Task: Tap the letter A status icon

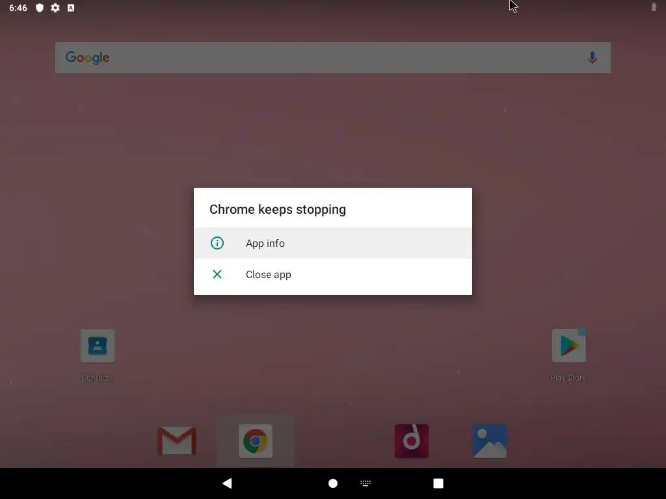Action: pos(71,8)
